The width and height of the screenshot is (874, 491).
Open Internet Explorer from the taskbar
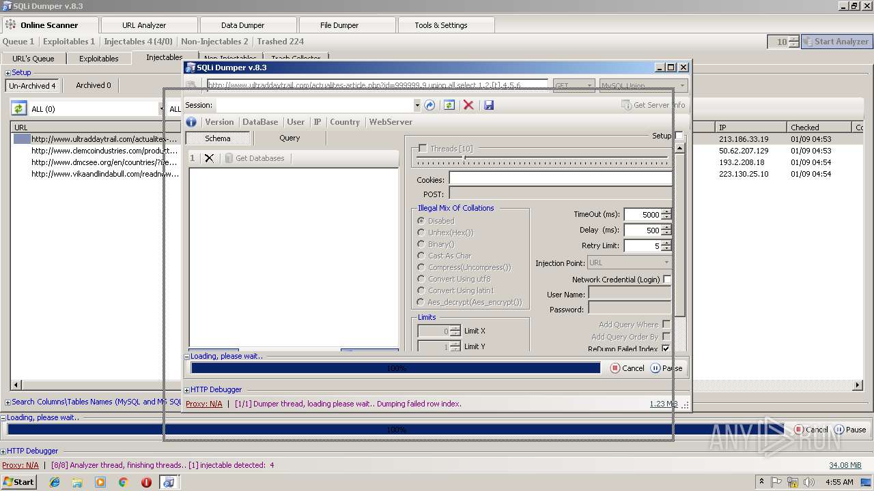(55, 482)
